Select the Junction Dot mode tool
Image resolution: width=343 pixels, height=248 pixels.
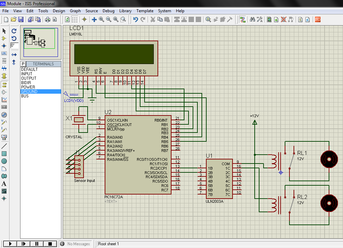[4, 46]
